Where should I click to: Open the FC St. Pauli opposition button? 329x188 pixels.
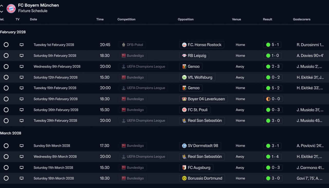(x=195, y=110)
